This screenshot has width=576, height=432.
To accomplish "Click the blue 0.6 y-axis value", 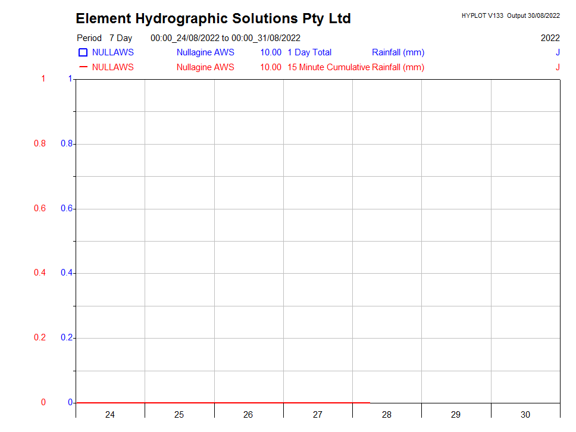I will (66, 208).
